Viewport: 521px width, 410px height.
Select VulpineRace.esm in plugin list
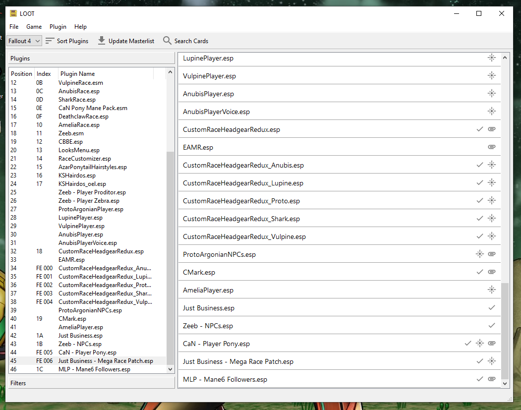(88, 83)
